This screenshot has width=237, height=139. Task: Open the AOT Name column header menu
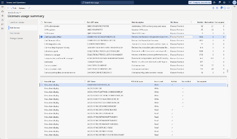pos(91,81)
